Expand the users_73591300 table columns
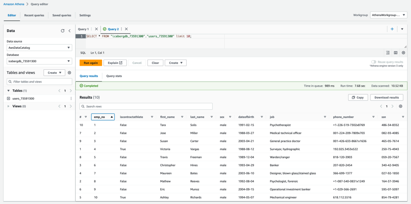This screenshot has width=411, height=204. point(8,99)
